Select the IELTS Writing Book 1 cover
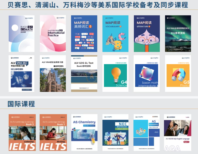The width and height of the screenshot is (198, 154). pyautogui.click(x=53, y=132)
